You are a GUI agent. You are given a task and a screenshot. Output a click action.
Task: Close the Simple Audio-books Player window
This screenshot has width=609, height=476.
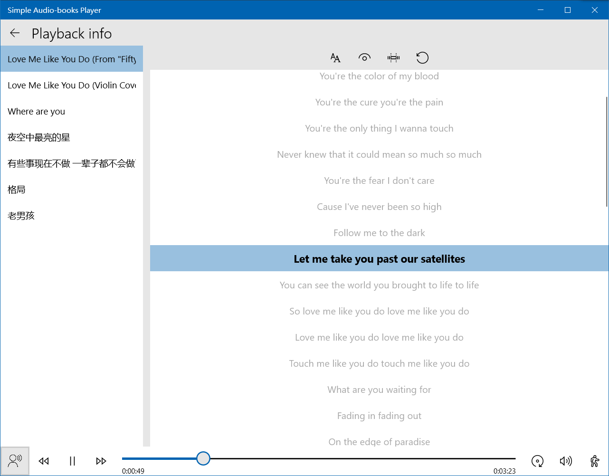[x=595, y=10]
